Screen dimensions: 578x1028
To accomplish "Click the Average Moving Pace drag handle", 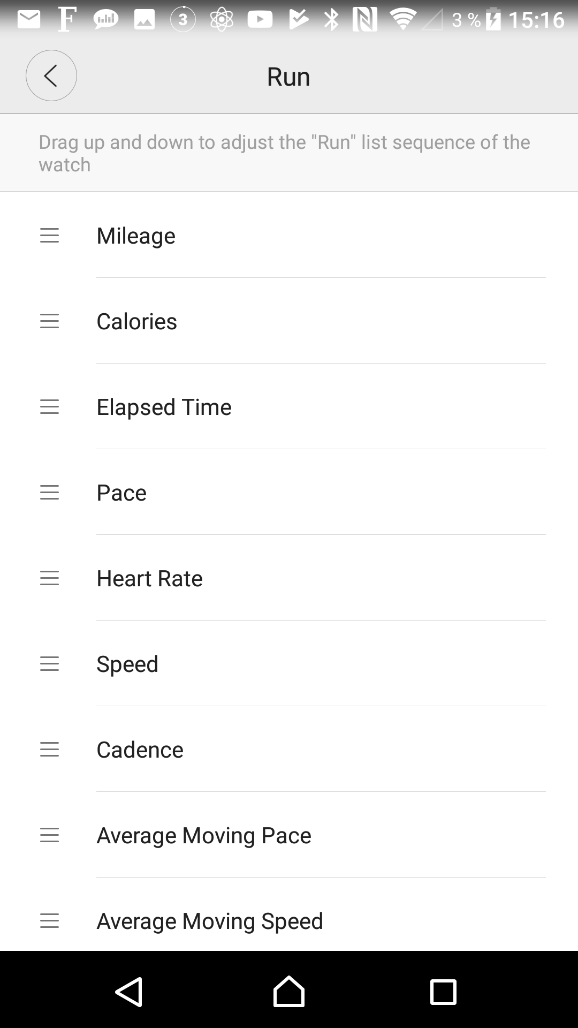I will pyautogui.click(x=50, y=835).
